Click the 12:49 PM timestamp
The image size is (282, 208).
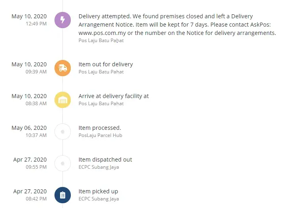[x=36, y=24]
